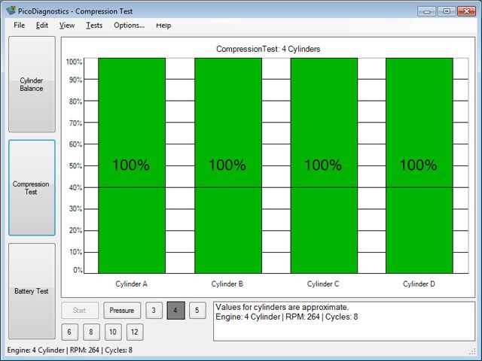482x361 pixels.
Task: Toggle the selected 4 cylinder button
Action: coord(175,310)
